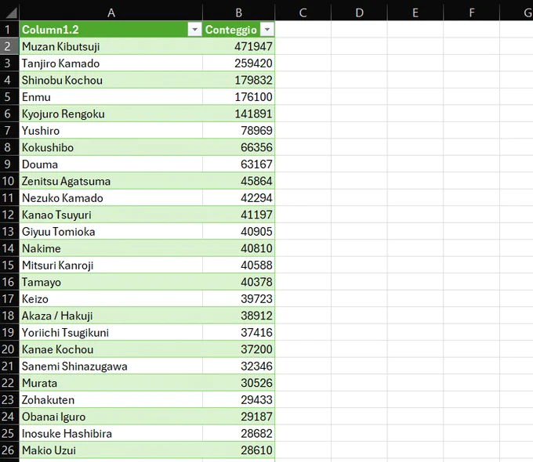Image resolution: width=533 pixels, height=462 pixels.
Task: Select the Muzan Kibutsuji cell
Action: coord(111,46)
